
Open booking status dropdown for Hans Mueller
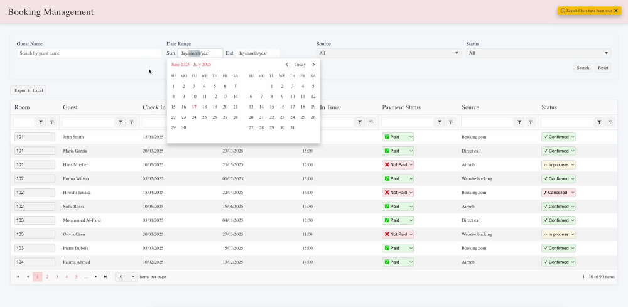coord(558,164)
